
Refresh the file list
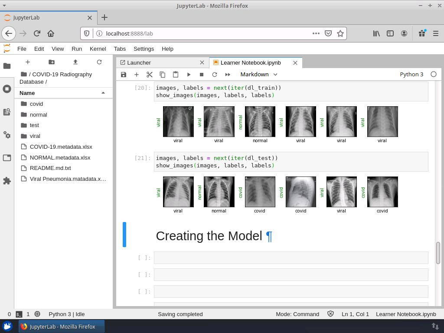(x=99, y=62)
